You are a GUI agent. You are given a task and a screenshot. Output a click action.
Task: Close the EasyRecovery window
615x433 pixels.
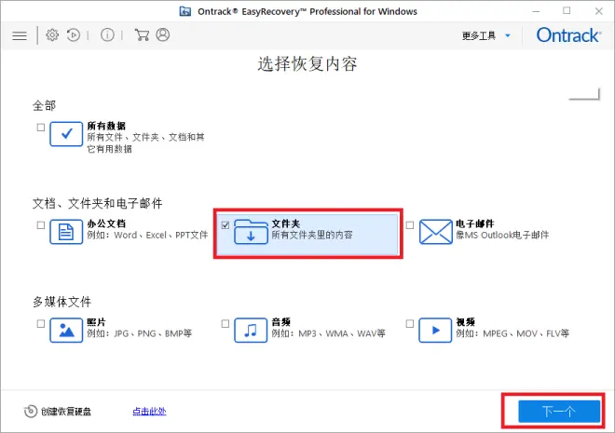point(599,11)
